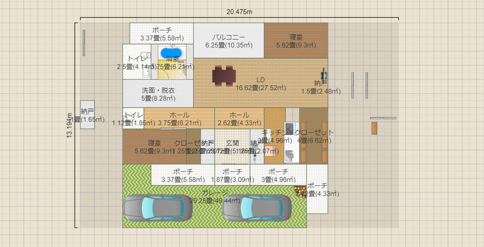Click the dining table in the LD room
Viewport: 484px width, 247px height.
[x=224, y=76]
